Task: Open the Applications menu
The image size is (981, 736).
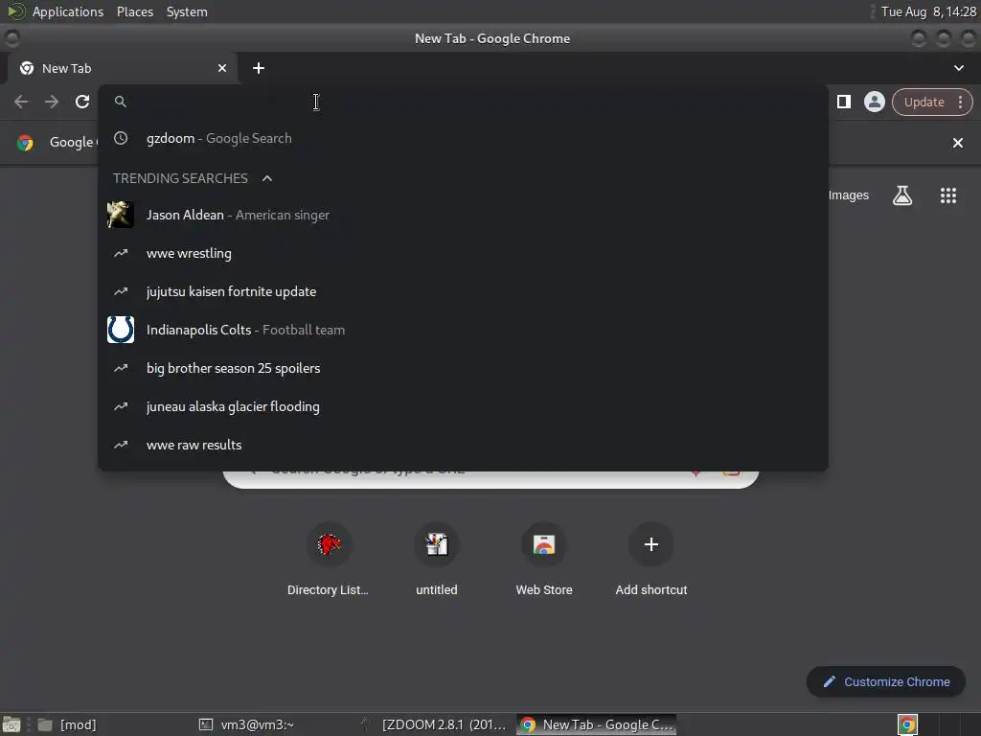Action: coord(68,11)
